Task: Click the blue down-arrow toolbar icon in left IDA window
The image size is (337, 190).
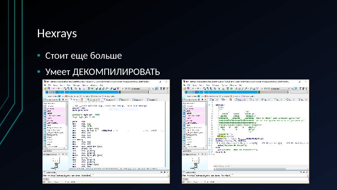Action: pos(80,89)
